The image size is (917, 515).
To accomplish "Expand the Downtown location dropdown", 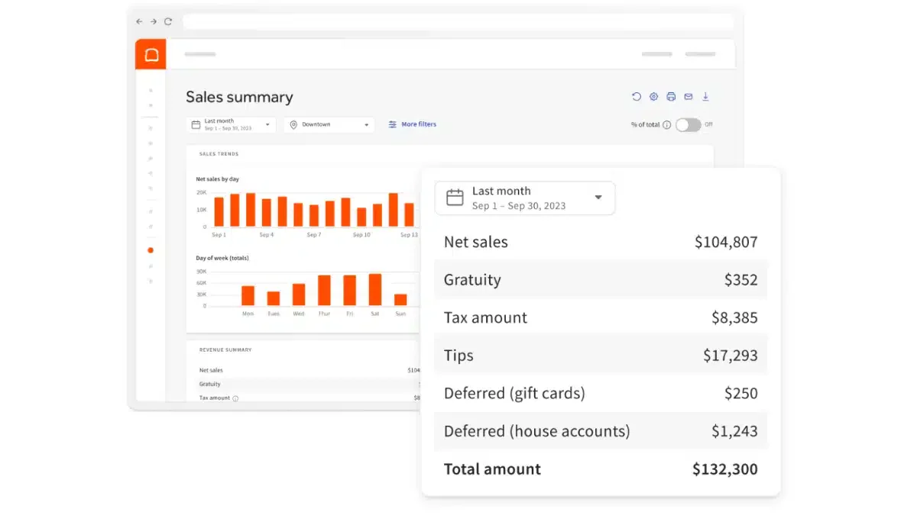I will coord(329,124).
